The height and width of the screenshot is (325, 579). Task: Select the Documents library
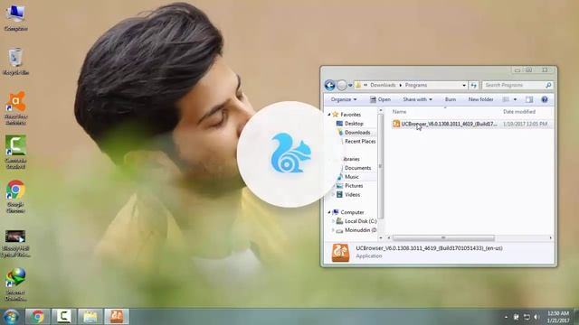pos(358,168)
